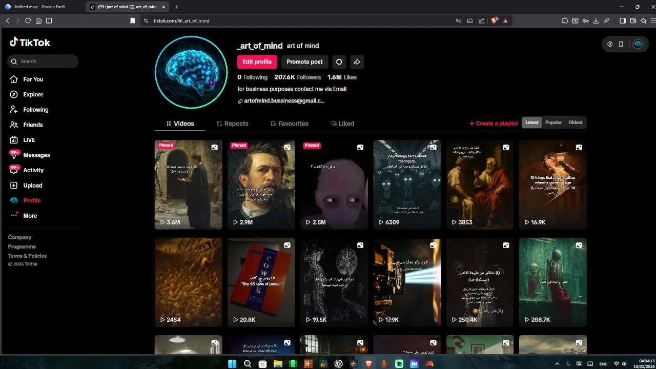This screenshot has height=369, width=656.
Task: Reload the TikTok page
Action: coord(28,20)
